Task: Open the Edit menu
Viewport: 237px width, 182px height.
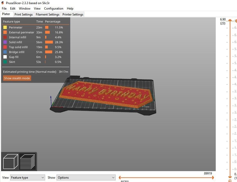Action: click(13, 9)
